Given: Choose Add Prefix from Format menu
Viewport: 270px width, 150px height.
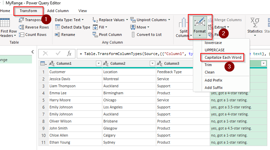Looking at the screenshot, I should click(213, 80).
